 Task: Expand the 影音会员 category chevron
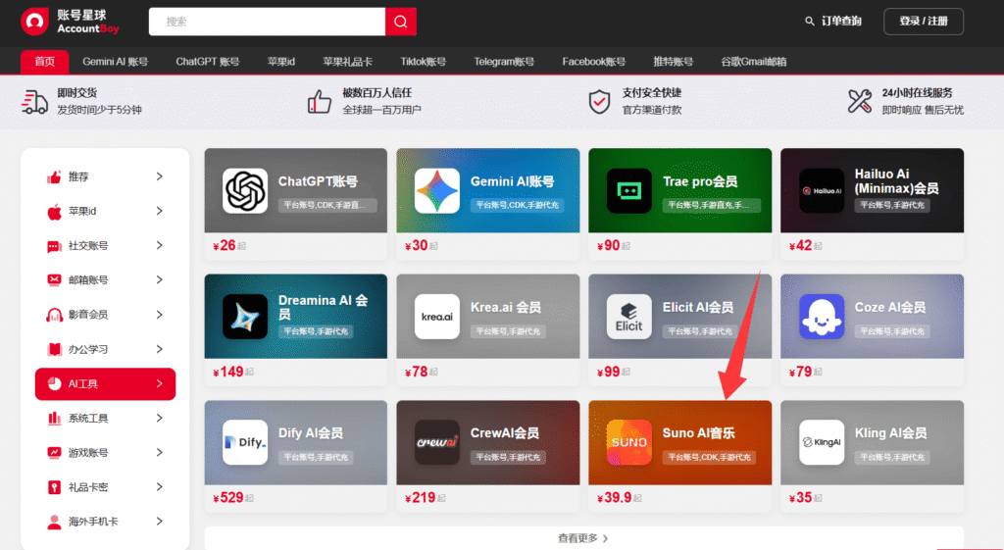pyautogui.click(x=160, y=315)
